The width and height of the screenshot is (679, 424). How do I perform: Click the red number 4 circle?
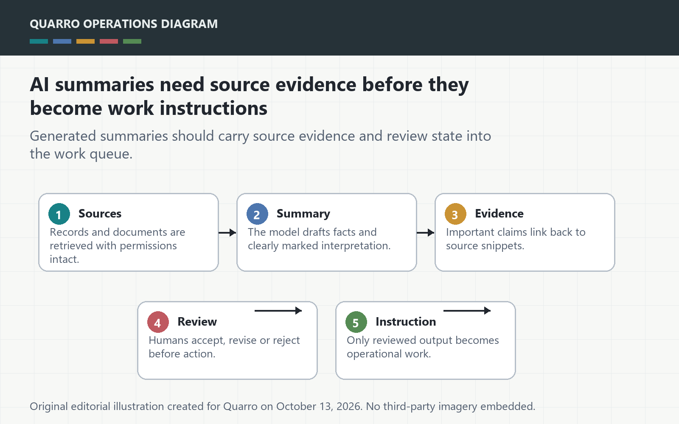click(158, 322)
